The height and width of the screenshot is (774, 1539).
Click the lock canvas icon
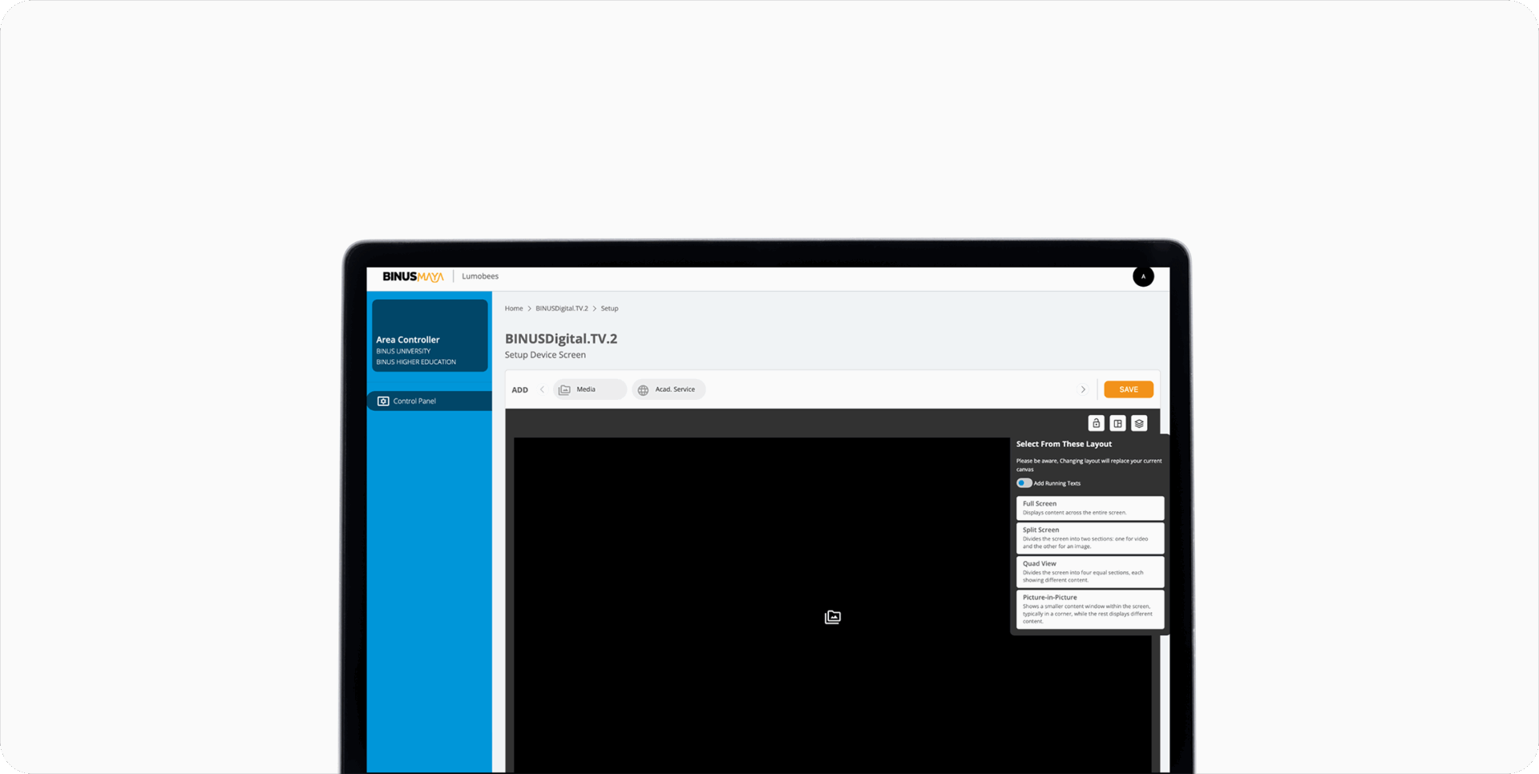click(x=1096, y=423)
